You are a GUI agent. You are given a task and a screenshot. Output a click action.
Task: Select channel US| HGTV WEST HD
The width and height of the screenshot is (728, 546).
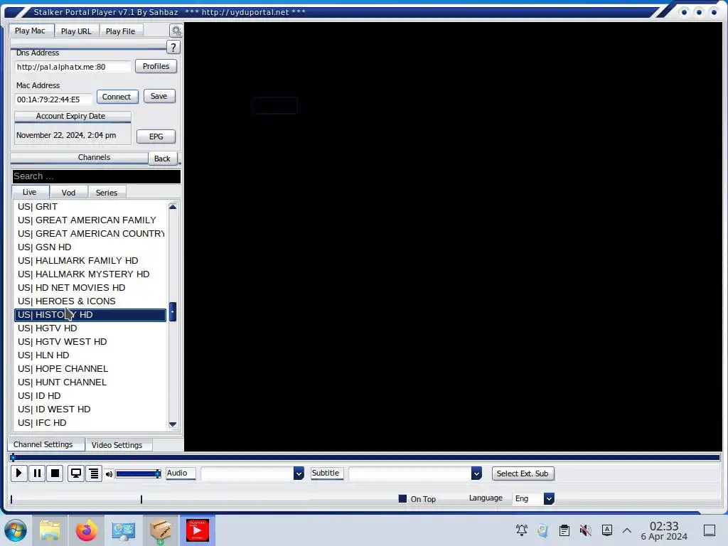coord(90,342)
